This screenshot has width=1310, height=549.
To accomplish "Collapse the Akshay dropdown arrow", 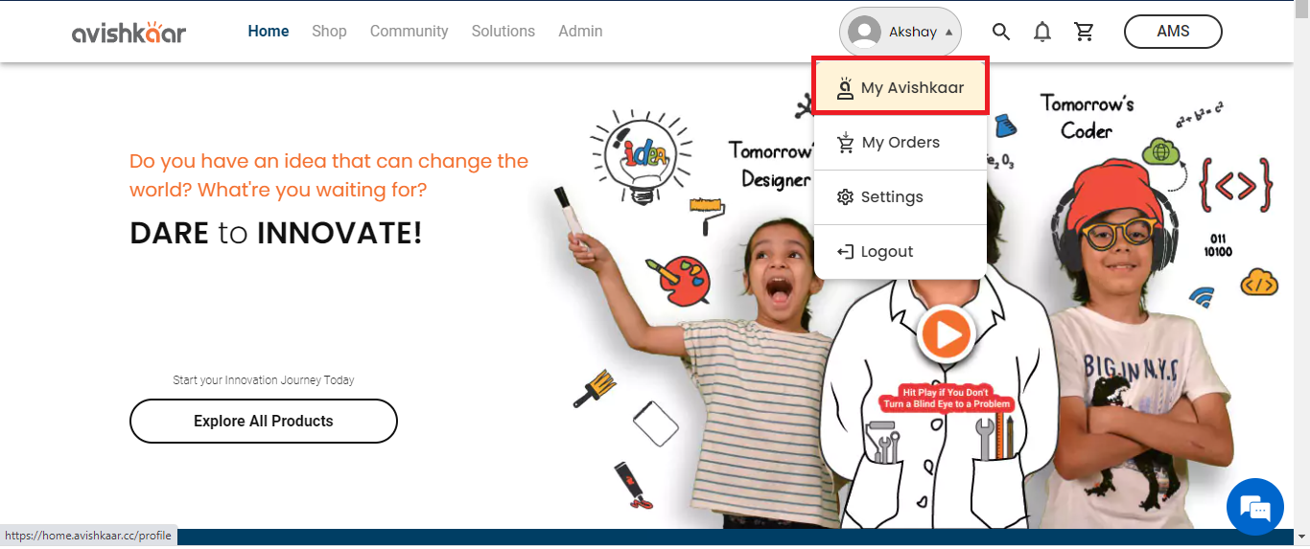I will 948,32.
